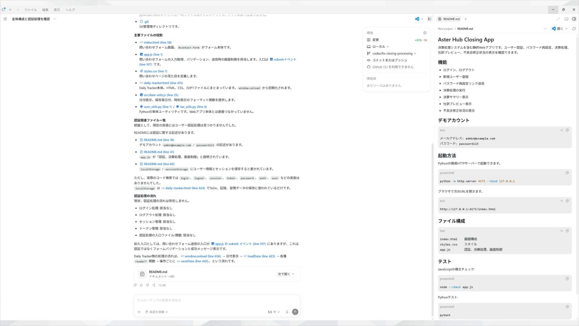Open app.js (line 1) link
579x326 pixels.
click(x=151, y=55)
